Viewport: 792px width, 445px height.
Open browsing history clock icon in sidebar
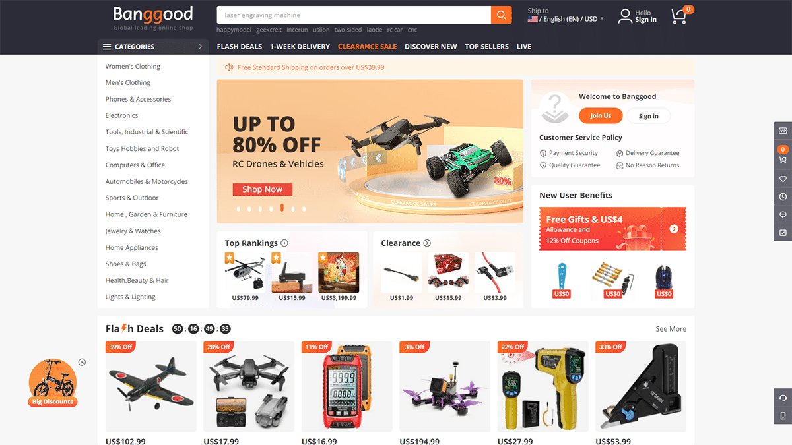pos(783,196)
